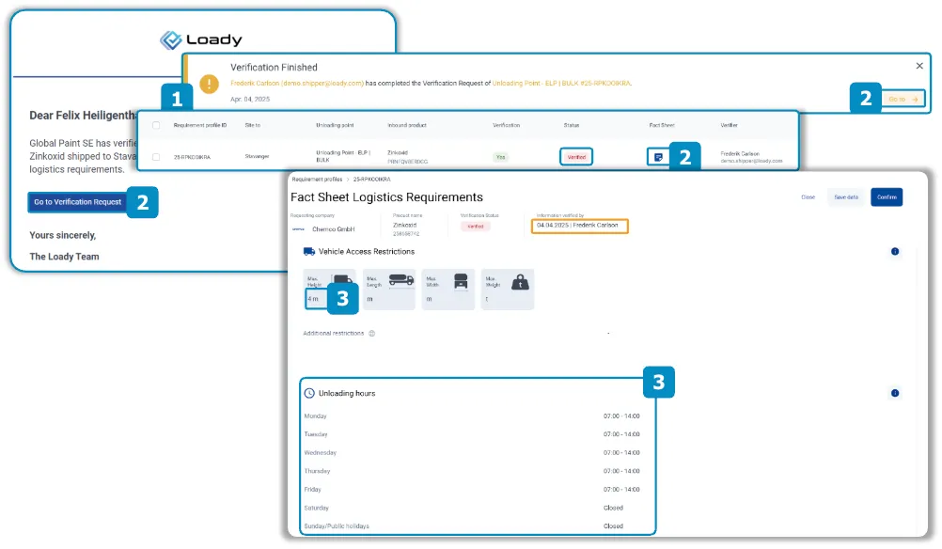
Task: Close the Verification Finished notification
Action: coord(919,66)
